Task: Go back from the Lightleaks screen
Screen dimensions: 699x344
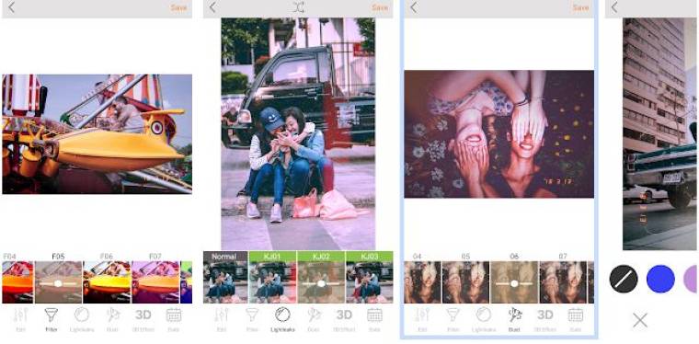Action: pos(212,7)
